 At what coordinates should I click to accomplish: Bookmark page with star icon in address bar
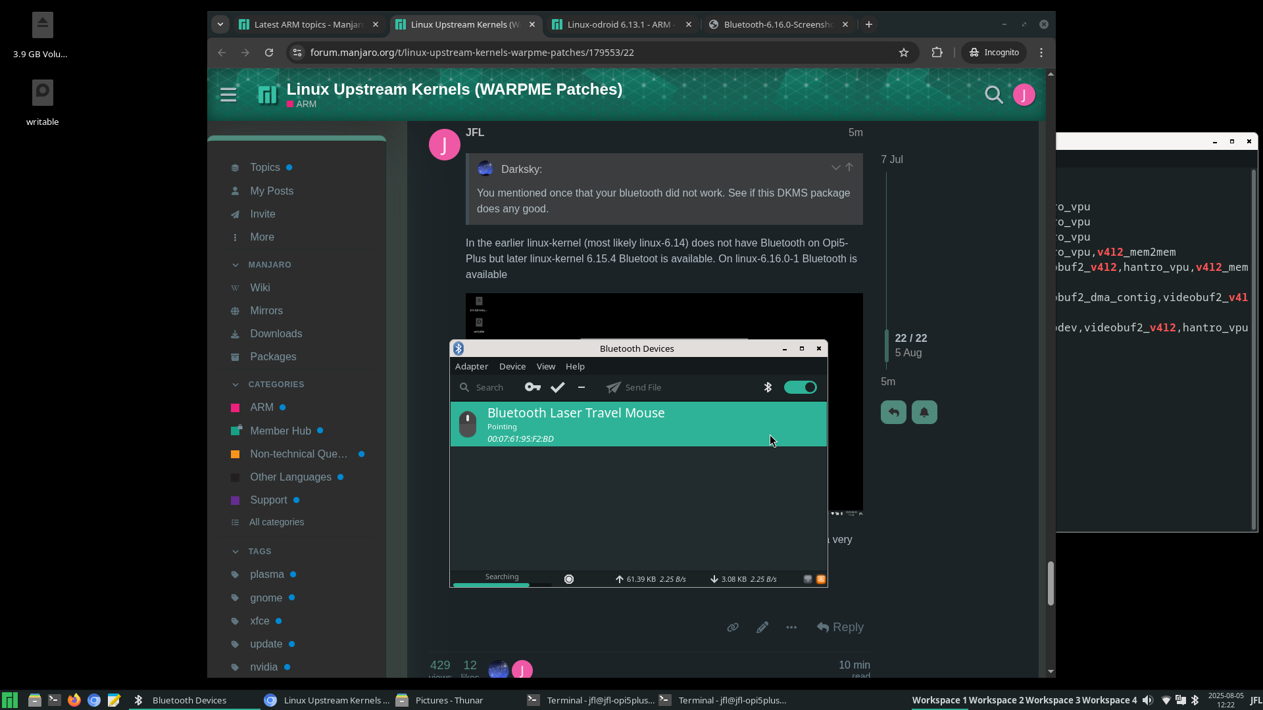[x=904, y=53]
